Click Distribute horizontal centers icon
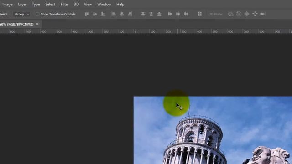The image size is (292, 164). [x=178, y=14]
